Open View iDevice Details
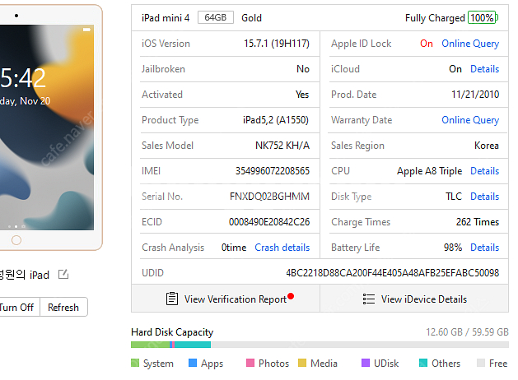Viewport: 518px width, 380px height. click(x=414, y=299)
